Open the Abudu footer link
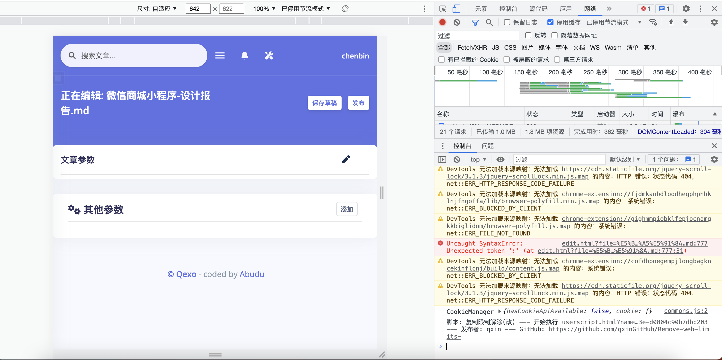 (x=252, y=274)
